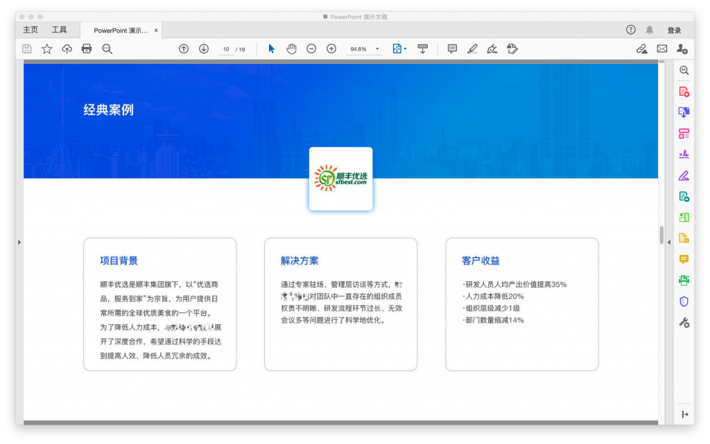This screenshot has width=710, height=444.
Task: Zoom in with the plus button
Action: point(331,48)
